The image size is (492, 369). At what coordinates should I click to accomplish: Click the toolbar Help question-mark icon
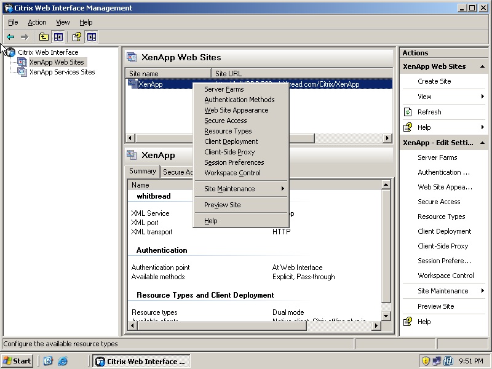coord(77,37)
